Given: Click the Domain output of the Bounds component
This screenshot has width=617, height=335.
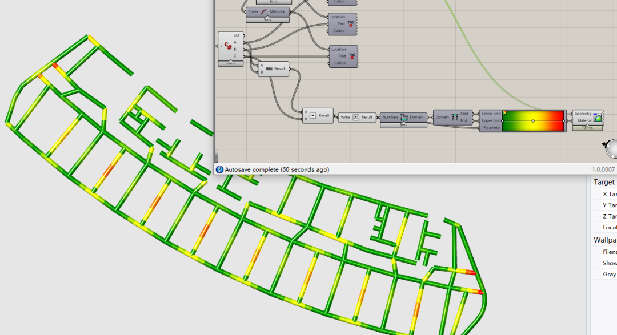Looking at the screenshot, I should click(416, 117).
